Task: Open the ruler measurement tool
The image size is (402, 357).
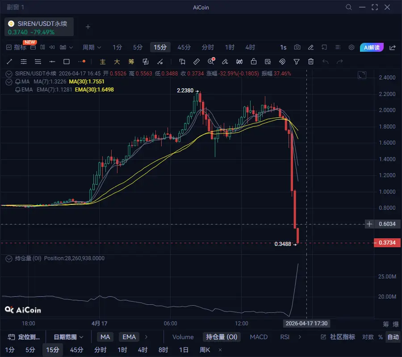Action: tap(197, 62)
